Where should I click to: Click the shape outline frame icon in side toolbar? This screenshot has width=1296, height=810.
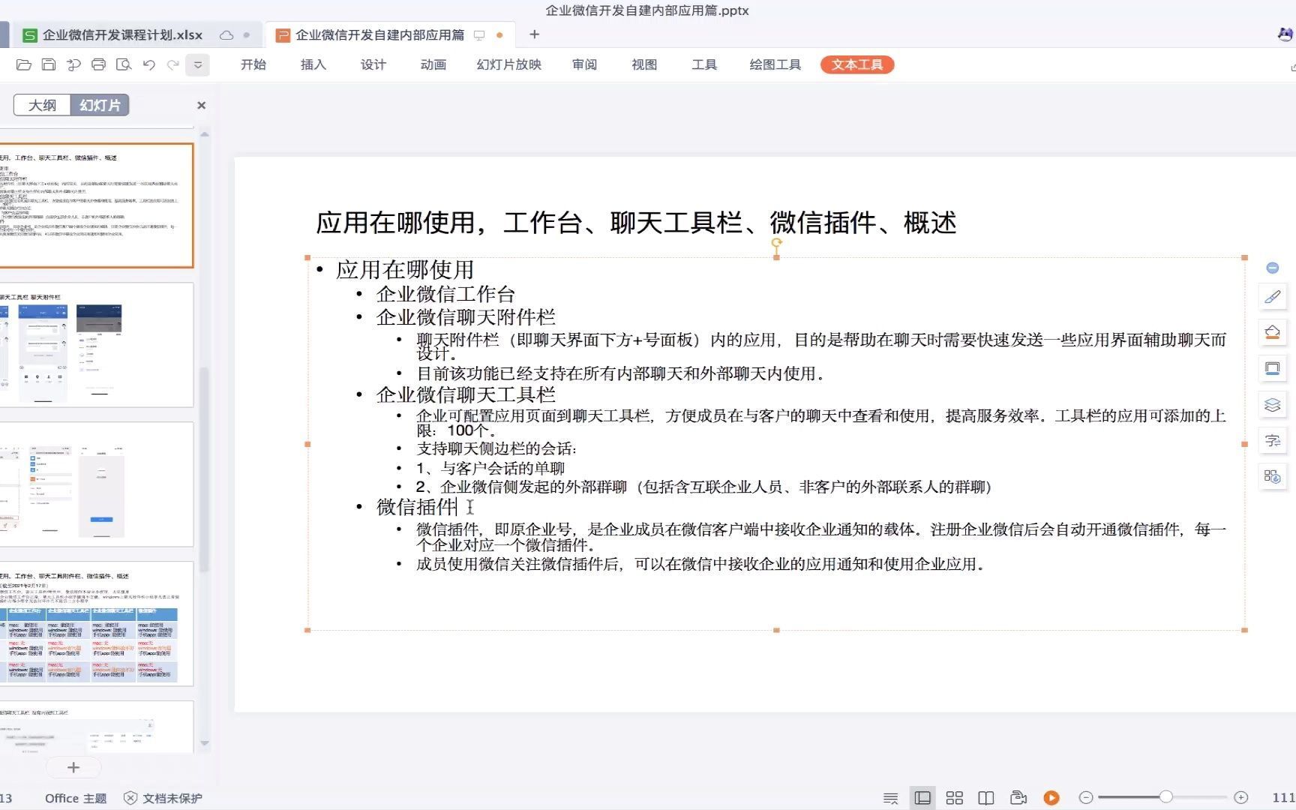click(x=1273, y=368)
